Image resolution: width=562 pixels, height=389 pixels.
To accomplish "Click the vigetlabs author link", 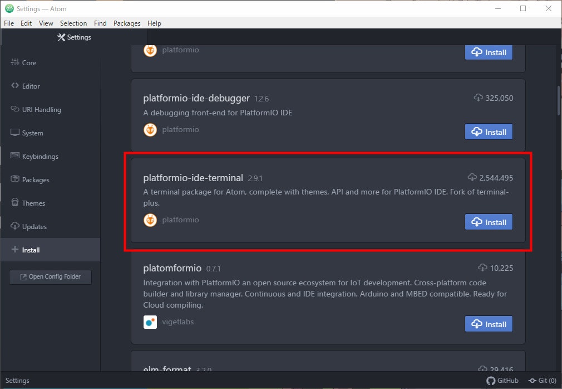I will (178, 322).
